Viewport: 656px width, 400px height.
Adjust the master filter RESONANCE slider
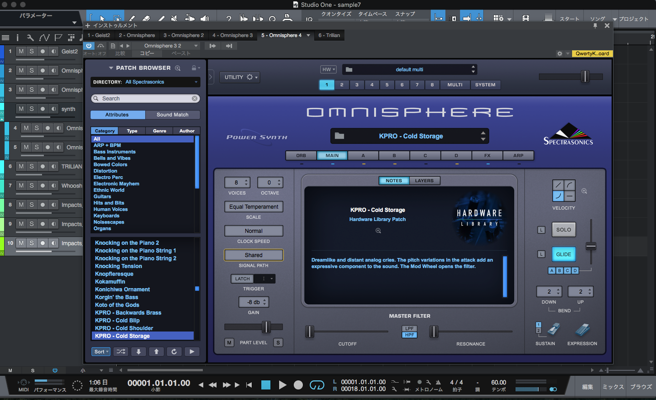pyautogui.click(x=434, y=332)
